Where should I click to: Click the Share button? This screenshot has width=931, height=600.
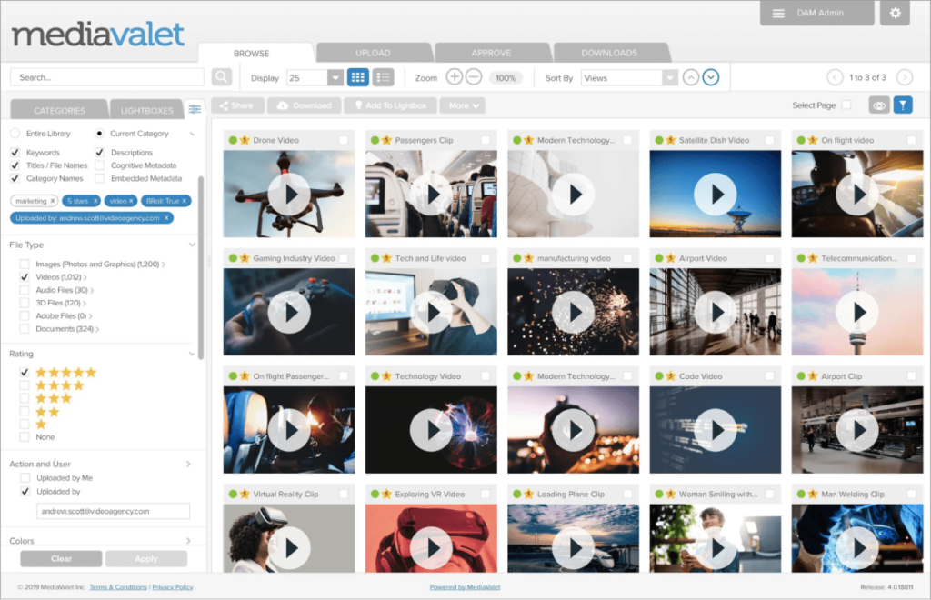(237, 105)
